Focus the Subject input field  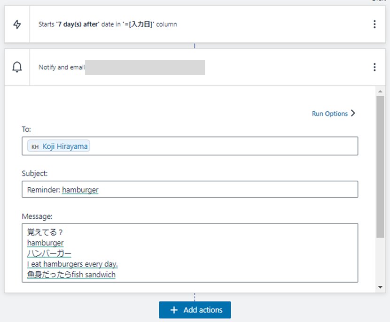226,190
